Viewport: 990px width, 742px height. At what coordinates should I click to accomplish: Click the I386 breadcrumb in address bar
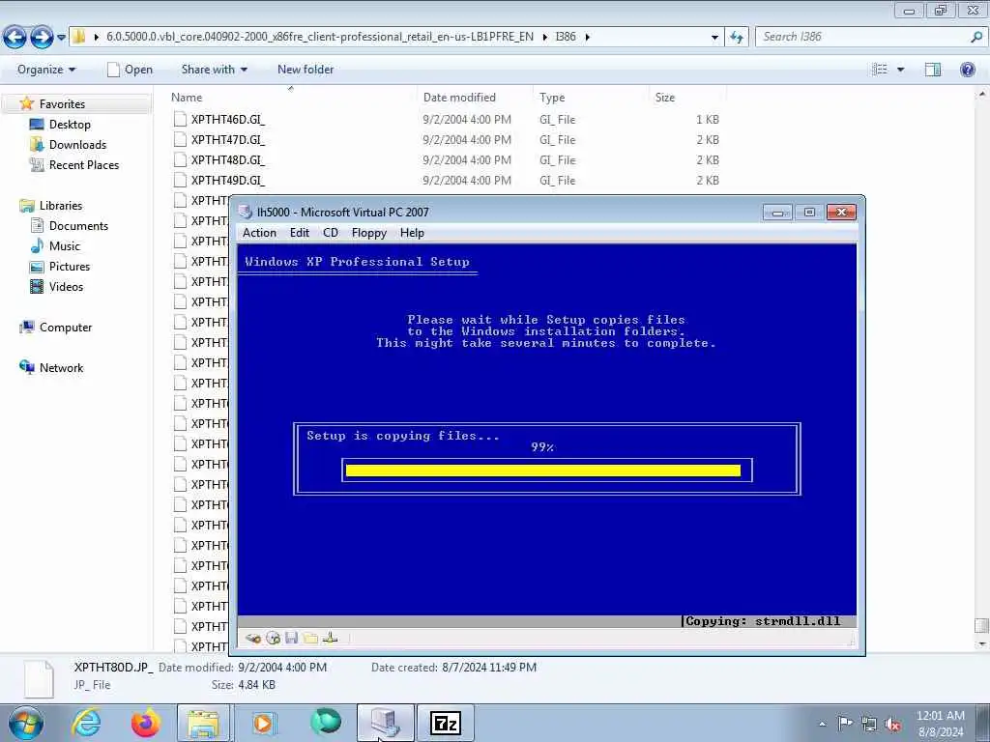click(566, 37)
